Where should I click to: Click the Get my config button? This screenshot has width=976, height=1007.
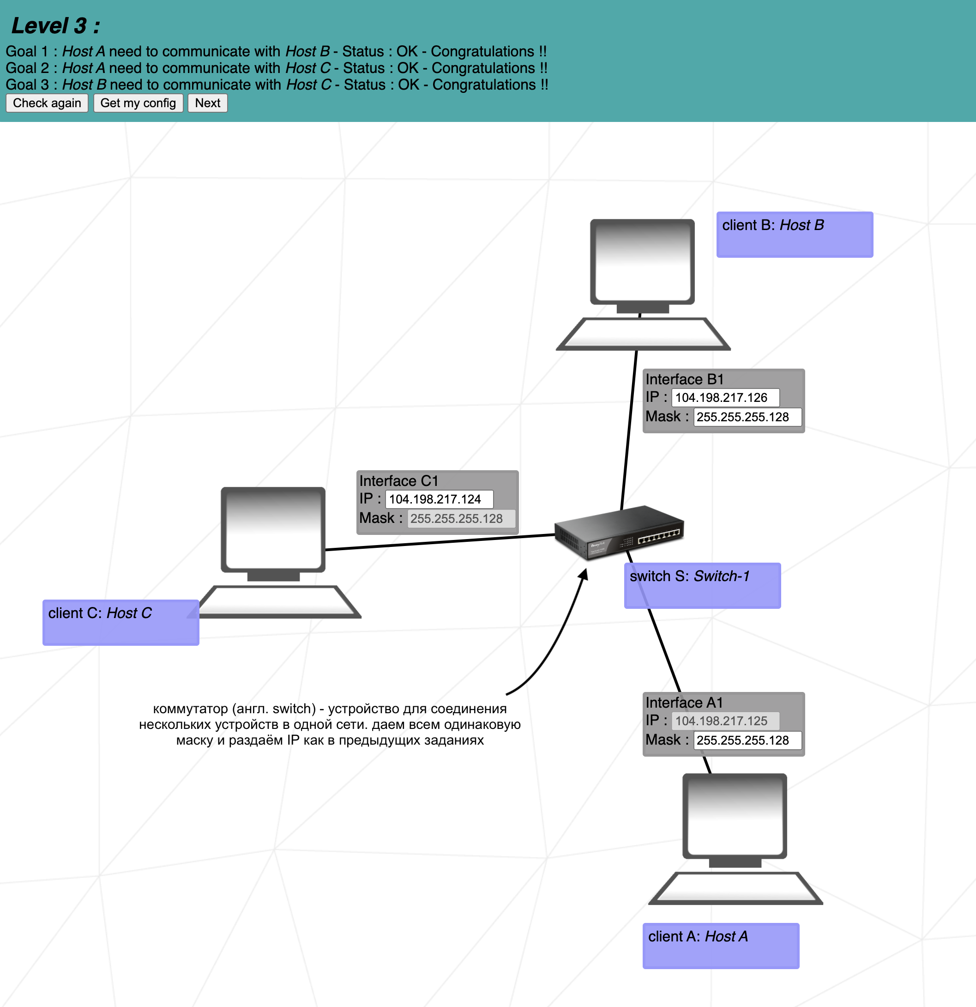point(139,103)
